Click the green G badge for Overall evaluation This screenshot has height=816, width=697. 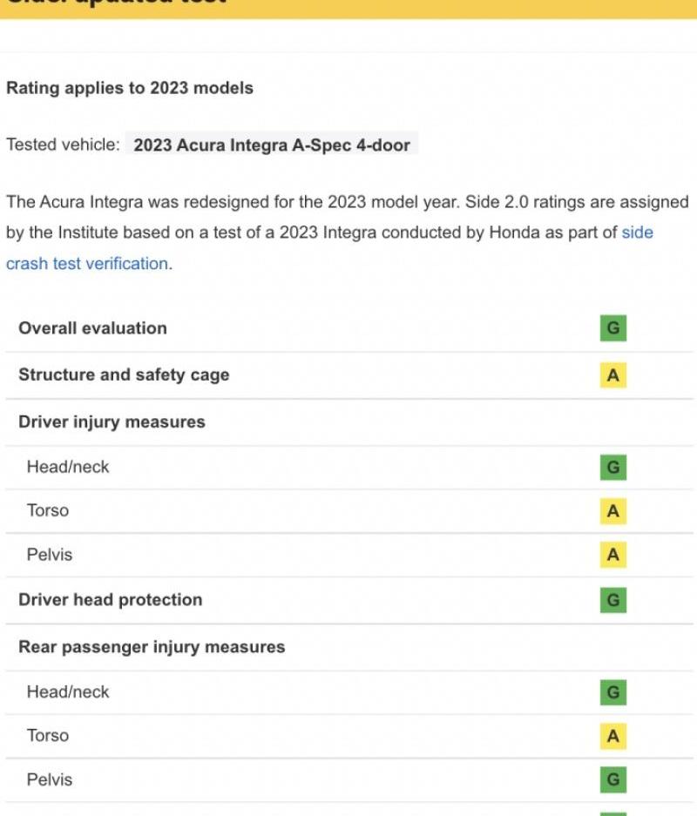613,327
